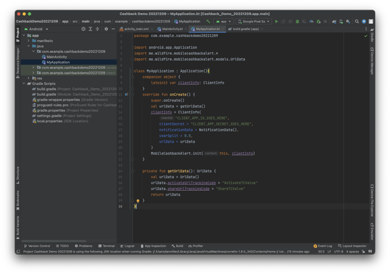Toggle the Build Variants tool window
The image size is (390, 274).
pyautogui.click(x=18, y=225)
